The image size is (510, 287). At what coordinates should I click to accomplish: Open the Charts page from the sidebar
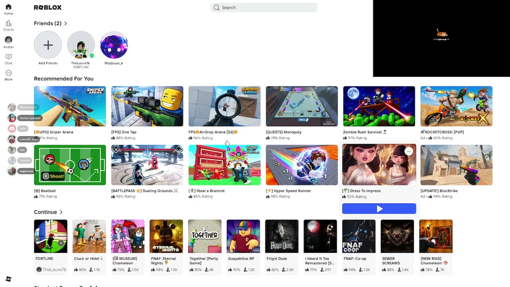[x=8, y=26]
